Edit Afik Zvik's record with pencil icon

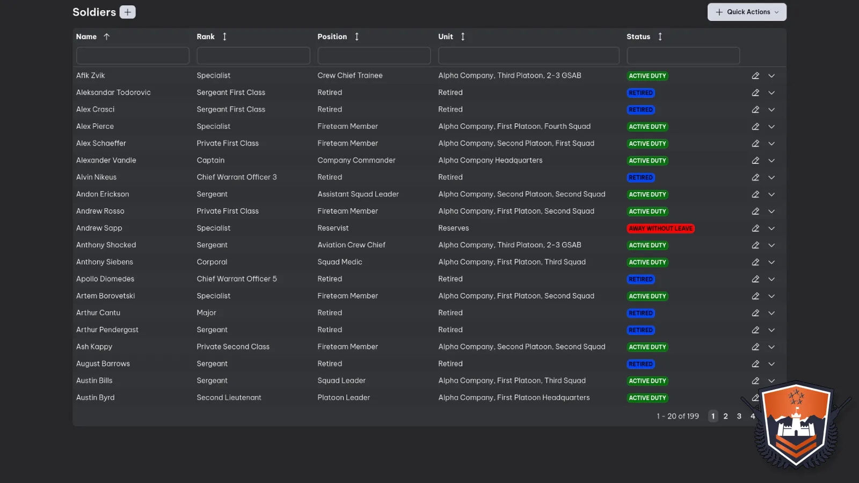click(x=755, y=76)
